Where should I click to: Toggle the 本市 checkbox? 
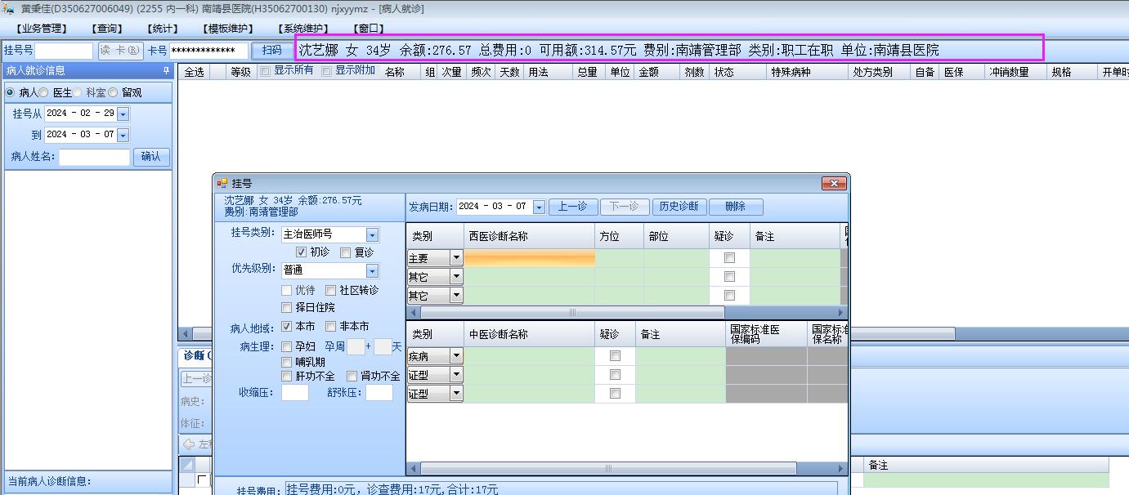(x=286, y=326)
